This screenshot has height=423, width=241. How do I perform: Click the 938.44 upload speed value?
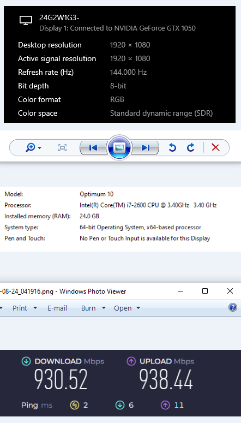pos(166,379)
